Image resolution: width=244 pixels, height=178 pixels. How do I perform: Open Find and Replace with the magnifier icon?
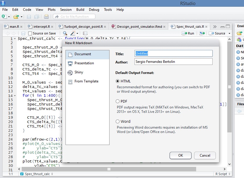pos(65,33)
